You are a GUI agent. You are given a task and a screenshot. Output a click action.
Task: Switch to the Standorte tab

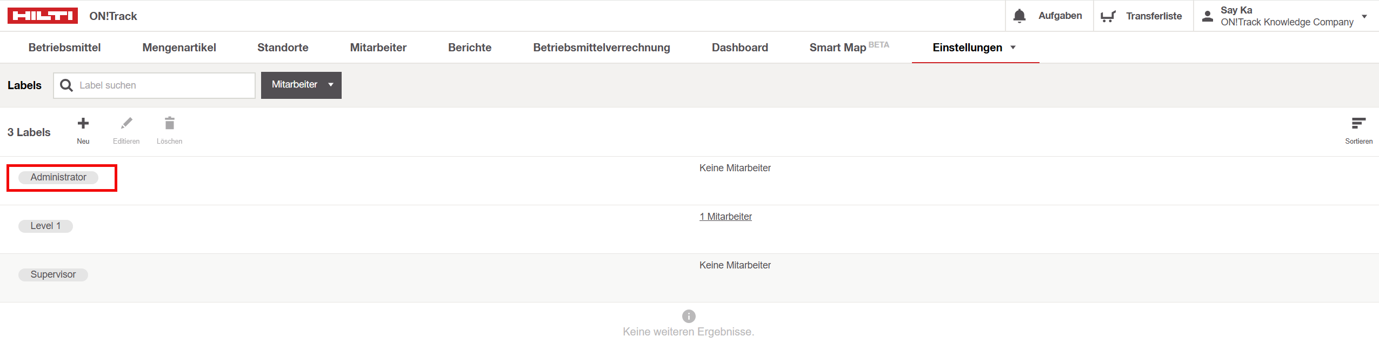(x=283, y=48)
